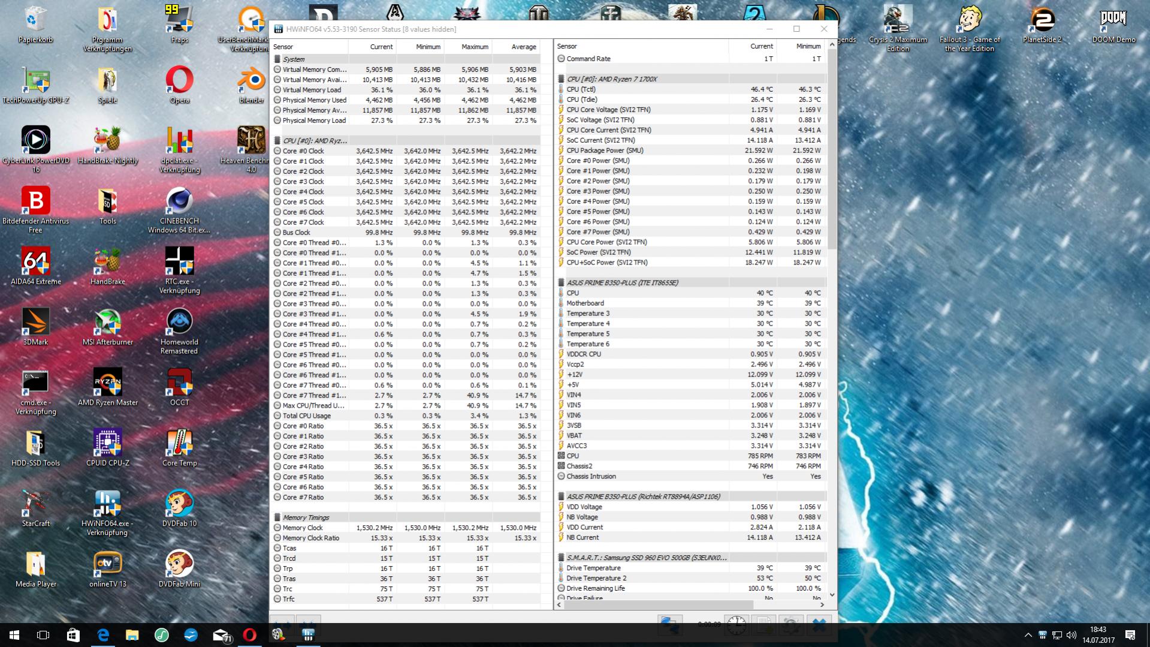This screenshot has width=1150, height=647.
Task: Open the Windows Start menu
Action: coord(14,635)
